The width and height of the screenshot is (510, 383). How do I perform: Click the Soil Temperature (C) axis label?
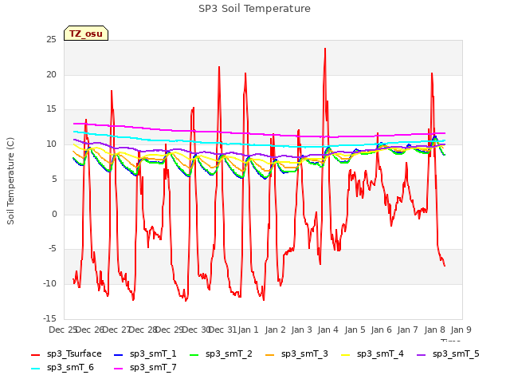click(10, 181)
